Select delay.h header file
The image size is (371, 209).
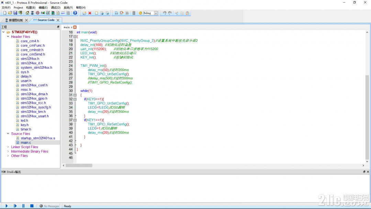26,76
